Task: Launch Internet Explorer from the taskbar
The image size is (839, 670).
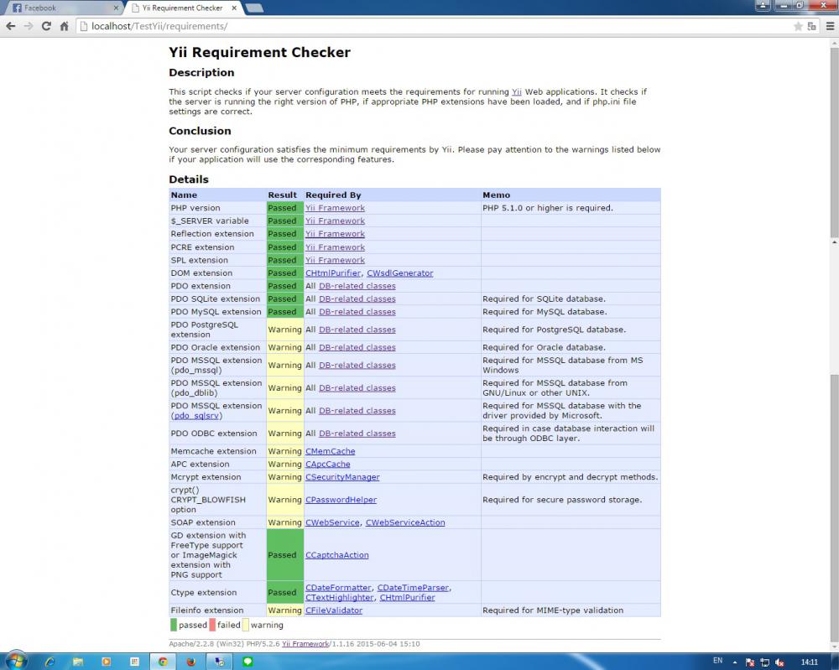Action: [50, 662]
